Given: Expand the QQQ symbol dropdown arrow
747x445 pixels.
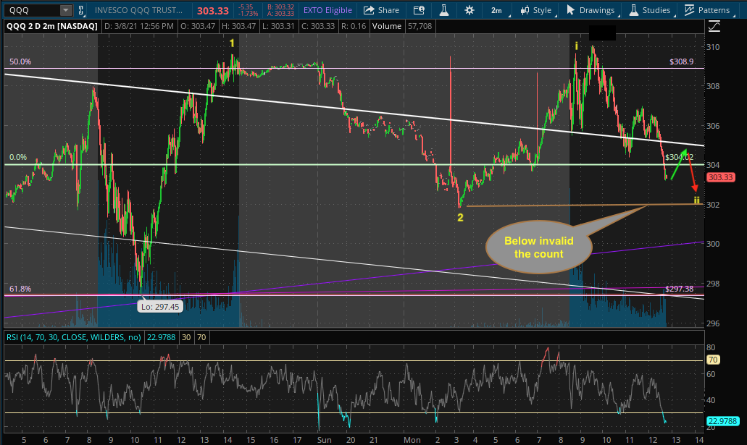Looking at the screenshot, I should tap(66, 10).
